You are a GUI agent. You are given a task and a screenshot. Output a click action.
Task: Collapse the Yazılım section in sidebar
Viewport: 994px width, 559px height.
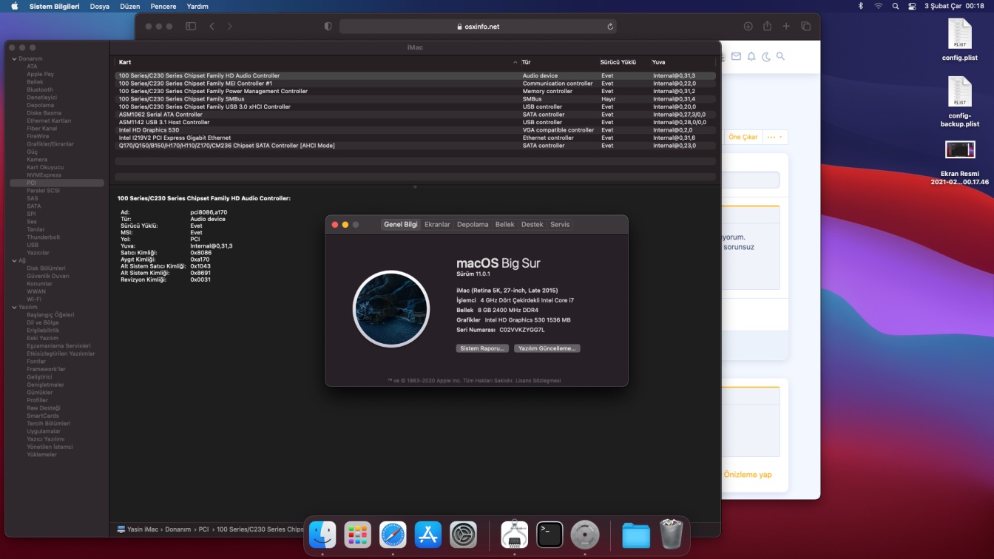coord(13,307)
